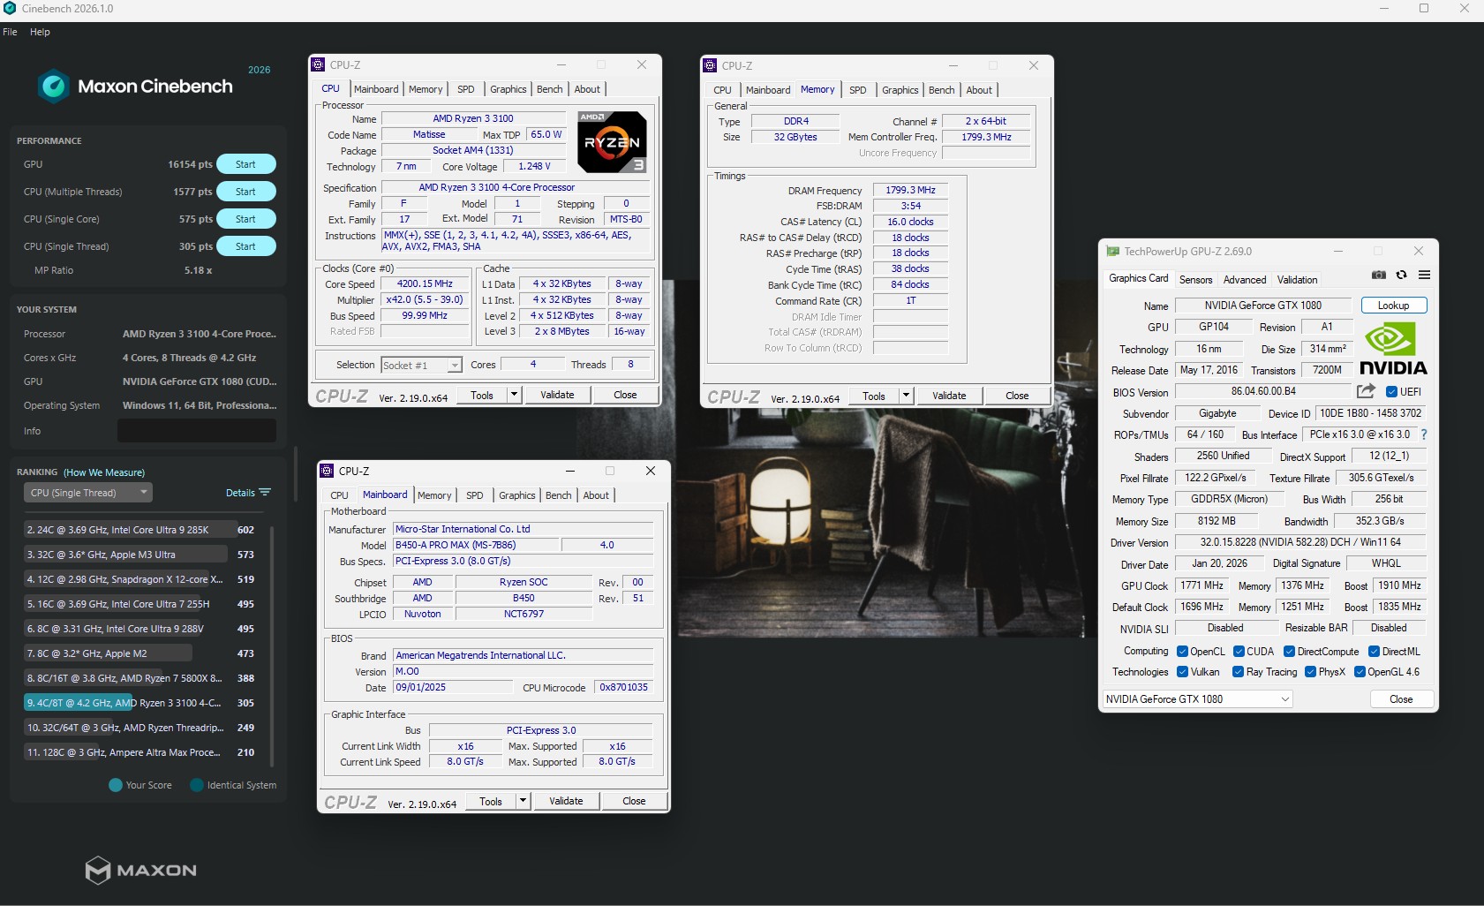This screenshot has width=1484, height=906.
Task: Toggle the OpenGL 4.6 checkbox
Action: tap(1360, 672)
